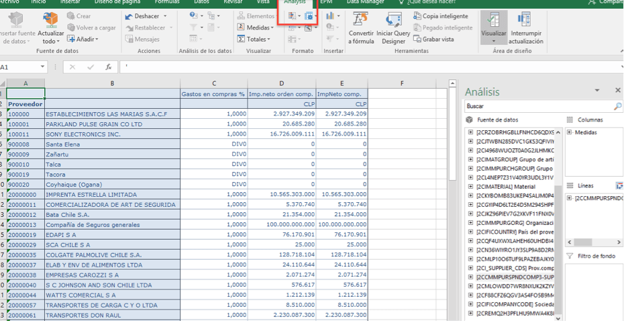The width and height of the screenshot is (624, 321).
Task: Click the Buscar field in Análisis panel
Action: click(x=538, y=106)
